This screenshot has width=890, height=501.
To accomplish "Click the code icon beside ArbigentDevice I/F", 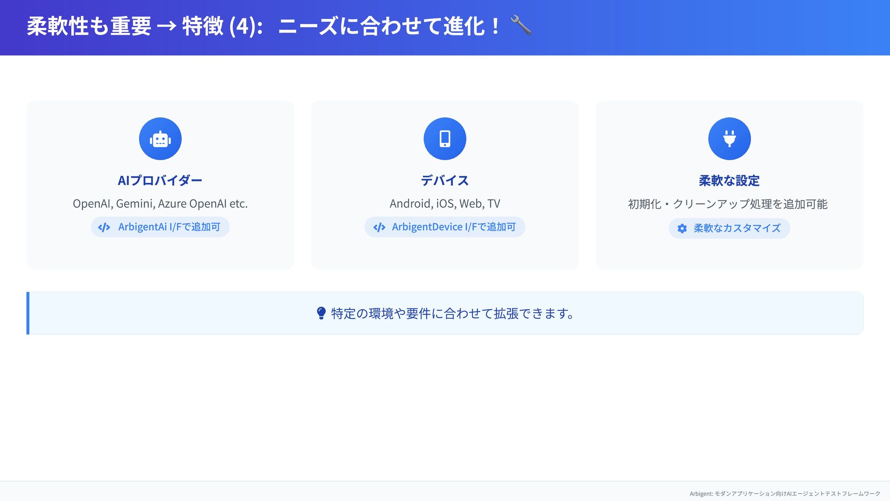I will pos(379,227).
